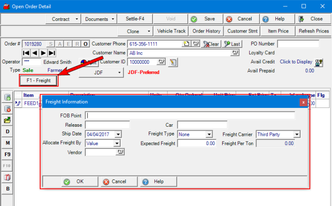Click the Click to Display credit link
The image size is (332, 206).
[x=296, y=62]
